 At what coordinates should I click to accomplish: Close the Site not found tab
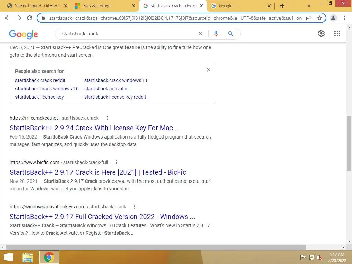coord(66,6)
